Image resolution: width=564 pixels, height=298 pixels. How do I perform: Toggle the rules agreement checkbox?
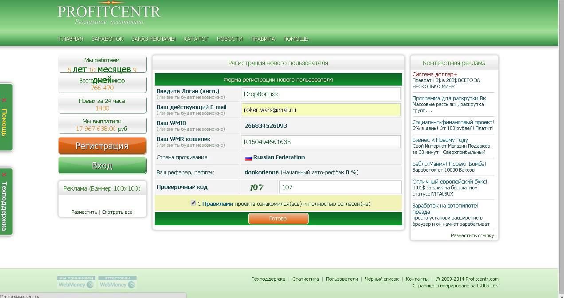pos(193,203)
